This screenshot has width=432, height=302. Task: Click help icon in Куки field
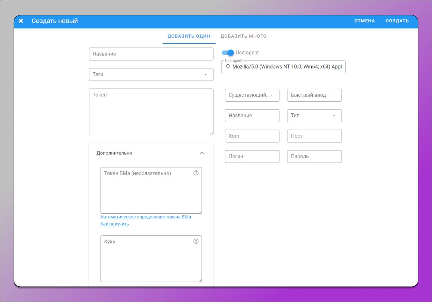tap(196, 241)
